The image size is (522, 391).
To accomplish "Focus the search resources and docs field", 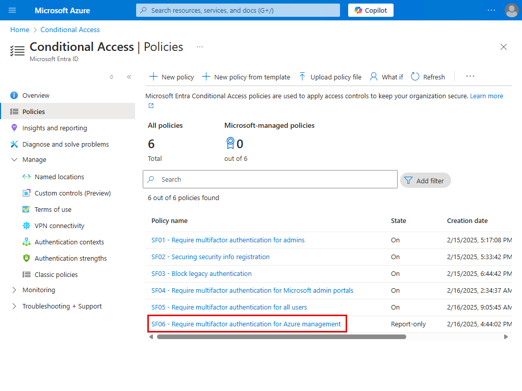I will [x=238, y=10].
